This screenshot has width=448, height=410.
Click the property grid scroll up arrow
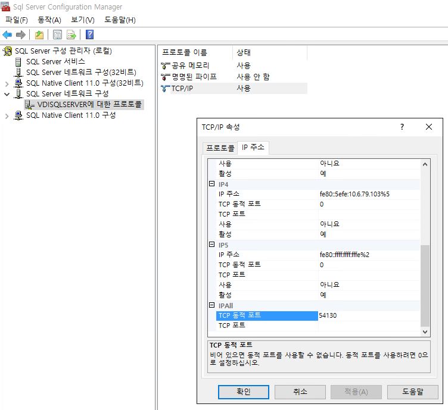(x=425, y=164)
